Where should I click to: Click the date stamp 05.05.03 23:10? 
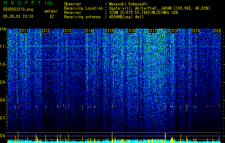point(18,16)
